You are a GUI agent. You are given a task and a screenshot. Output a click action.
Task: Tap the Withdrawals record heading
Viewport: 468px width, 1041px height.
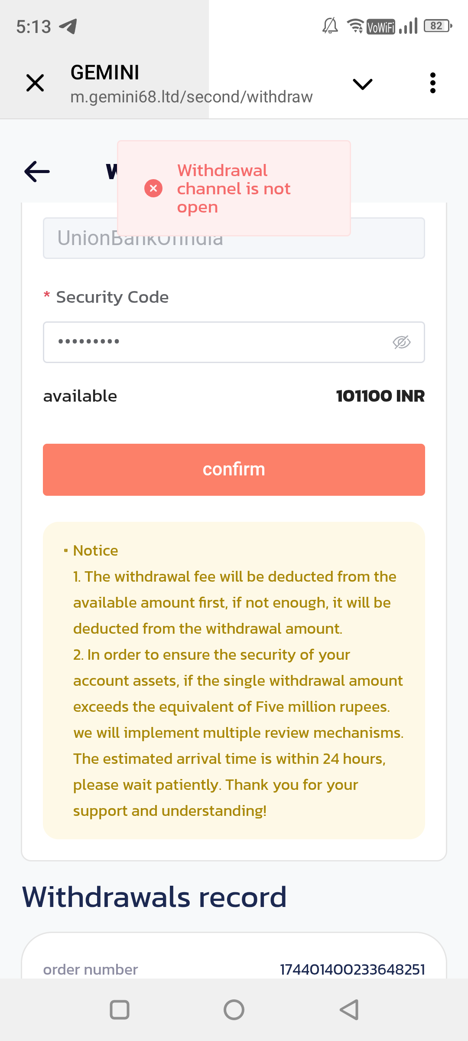pyautogui.click(x=155, y=897)
